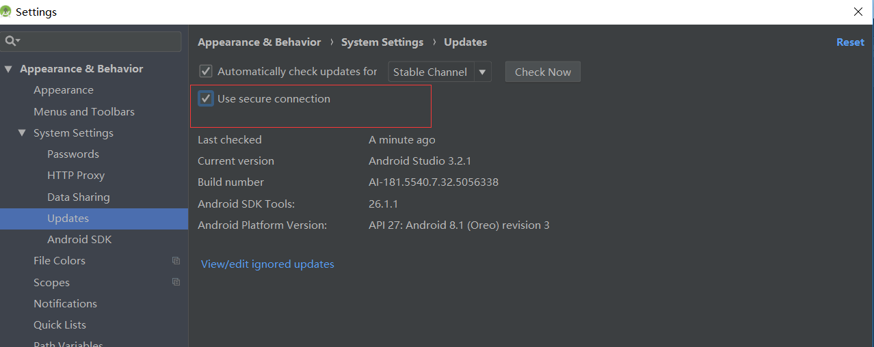
Task: Click the Check Now button
Action: pyautogui.click(x=543, y=72)
